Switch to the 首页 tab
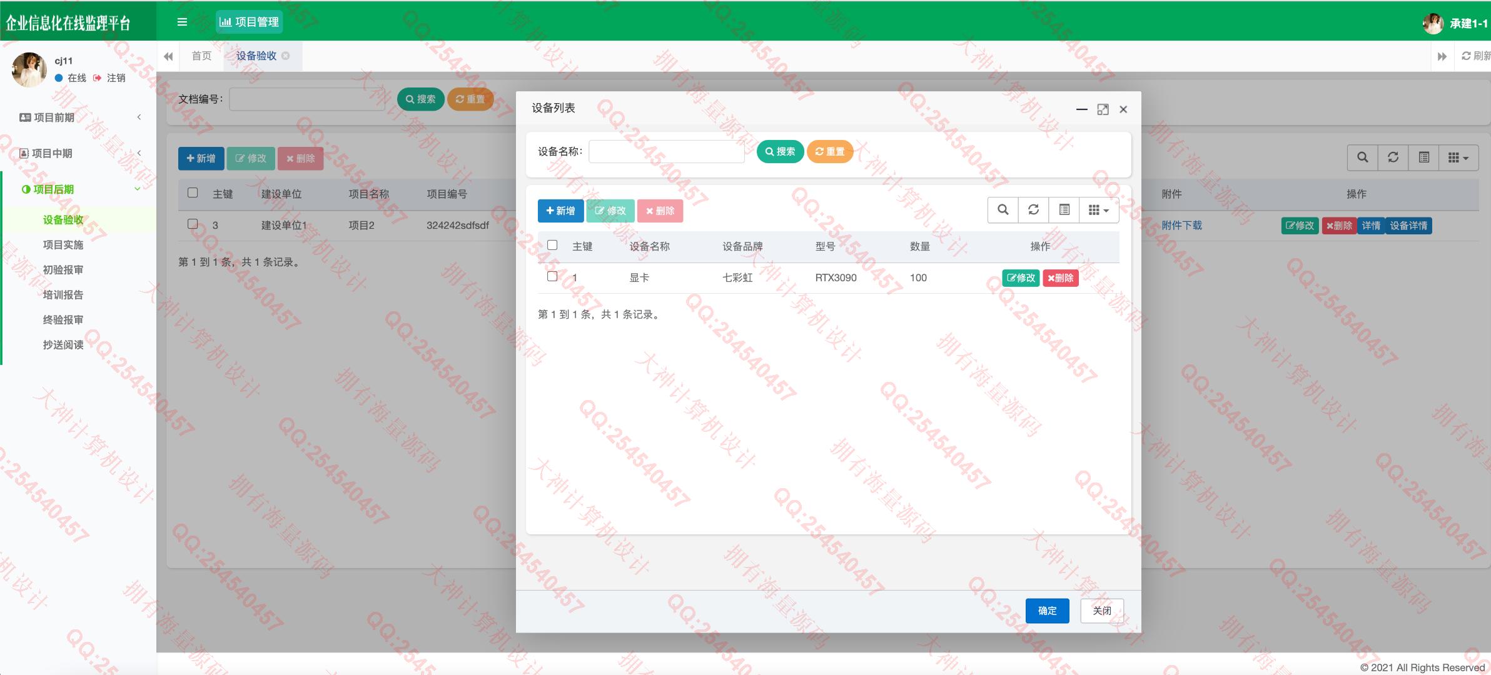The width and height of the screenshot is (1491, 675). [x=201, y=56]
